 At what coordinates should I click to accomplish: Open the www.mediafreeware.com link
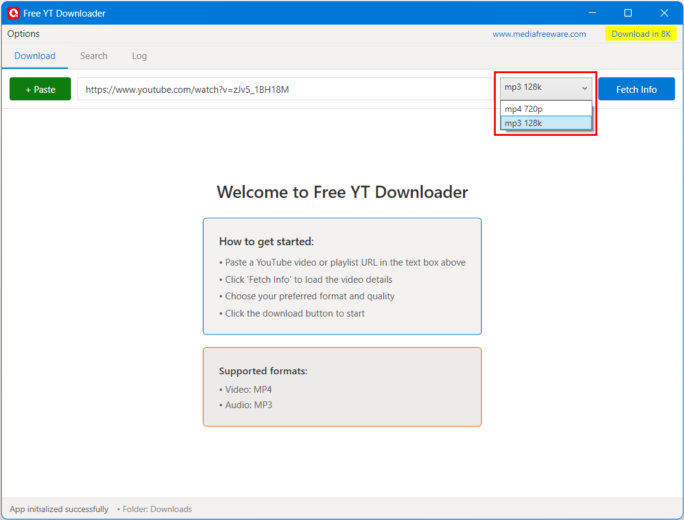(x=539, y=34)
